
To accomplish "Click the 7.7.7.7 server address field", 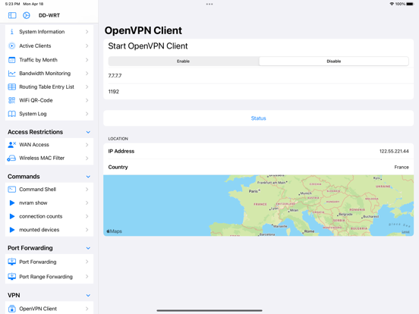I will click(x=258, y=76).
